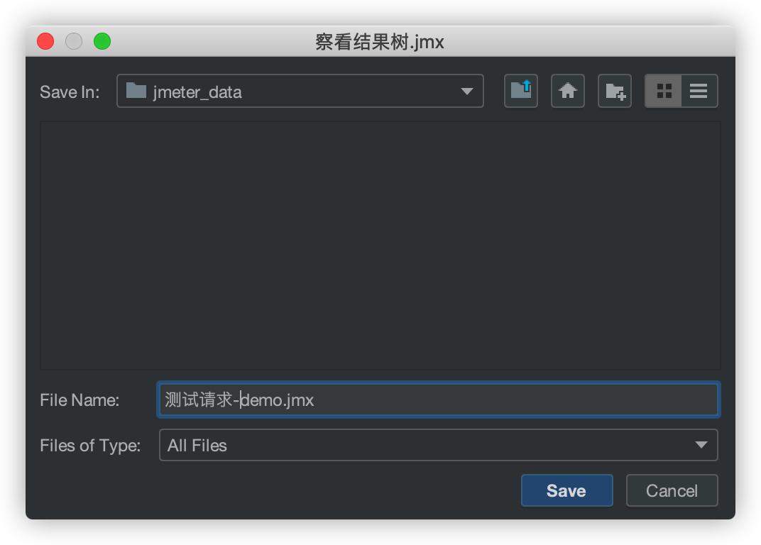Jump to the Home directory

(x=568, y=91)
